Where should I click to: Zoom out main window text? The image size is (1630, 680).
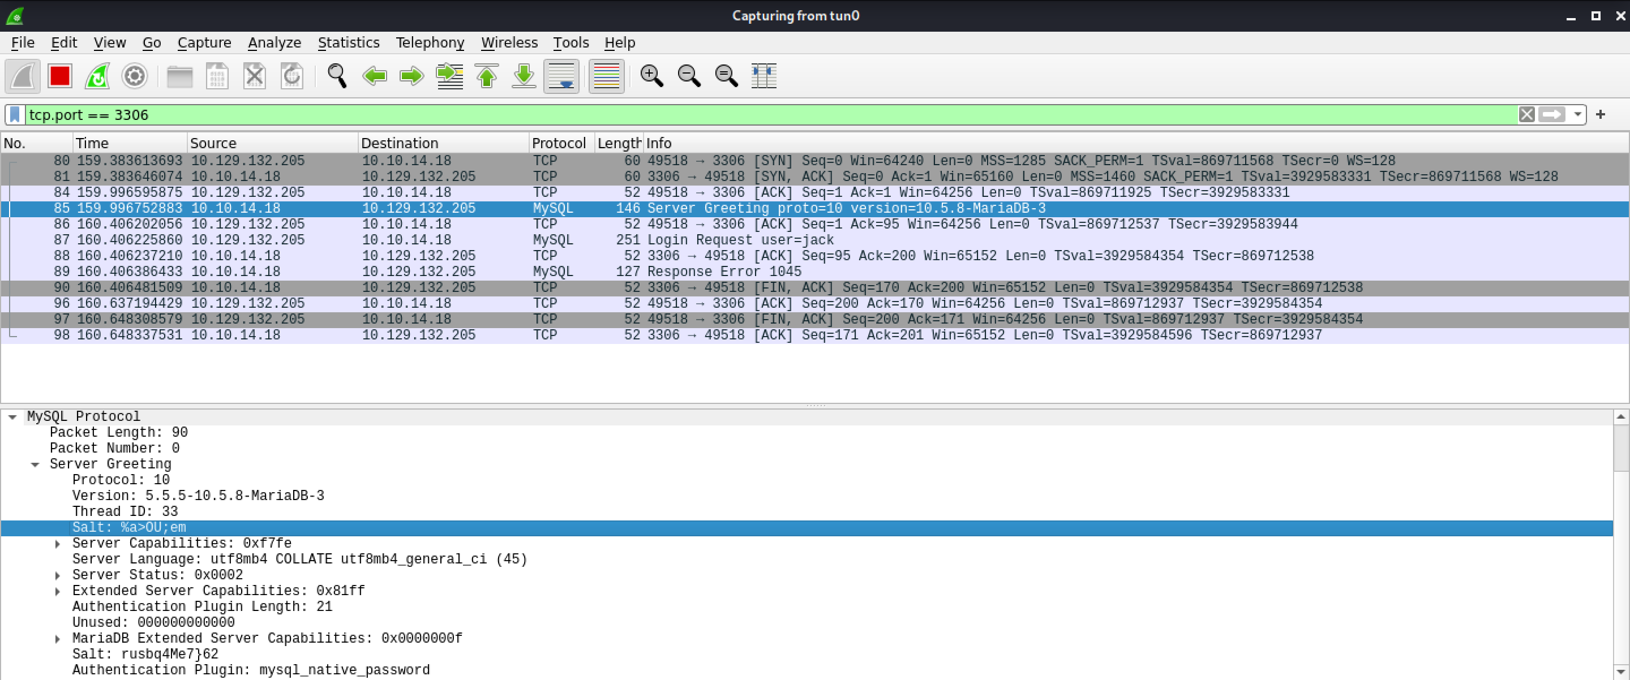(x=689, y=76)
